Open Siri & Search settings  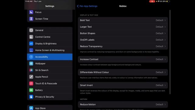50,70
